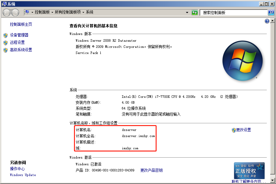Screen dimensions: 276x184
Task: Click the Forward navigation arrow button
Action: 15,13
